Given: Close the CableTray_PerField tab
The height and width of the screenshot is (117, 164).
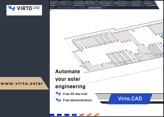Looking at the screenshot, I should click(x=102, y=8).
